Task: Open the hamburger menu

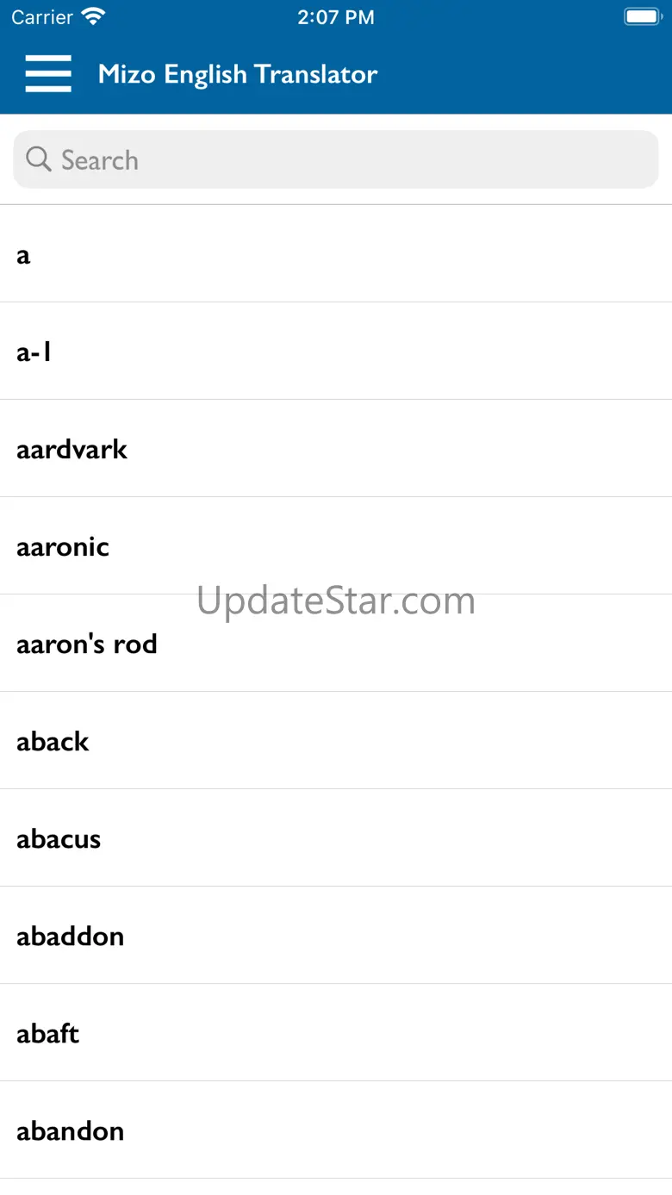Action: click(x=48, y=73)
